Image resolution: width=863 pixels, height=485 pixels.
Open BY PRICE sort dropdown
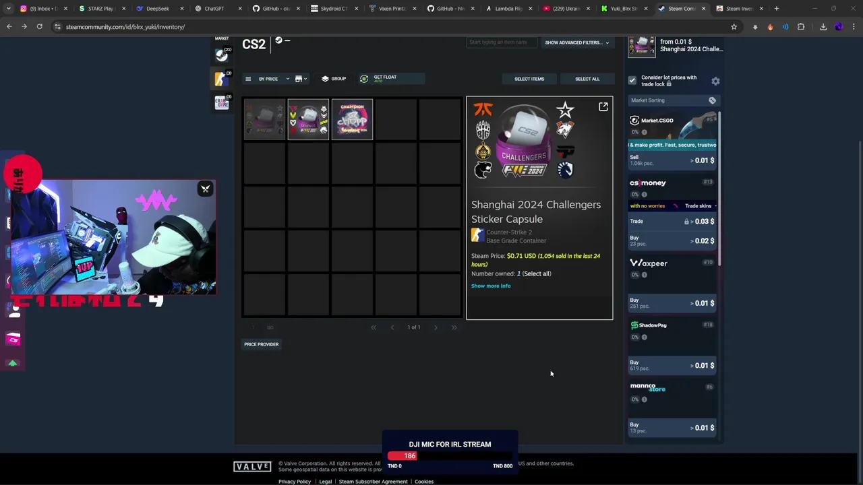tap(272, 79)
